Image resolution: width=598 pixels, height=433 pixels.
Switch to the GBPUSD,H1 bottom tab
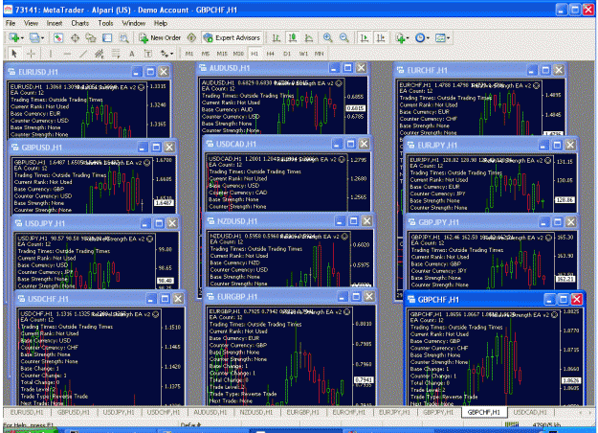click(x=73, y=412)
